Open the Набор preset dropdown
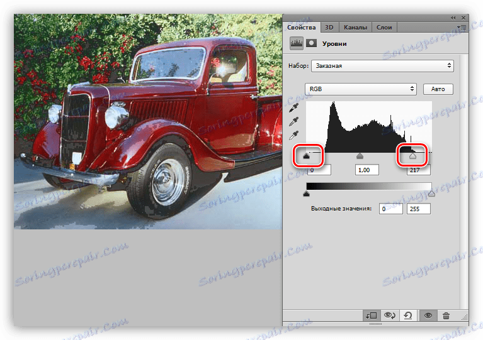The image size is (483, 340). 382,66
